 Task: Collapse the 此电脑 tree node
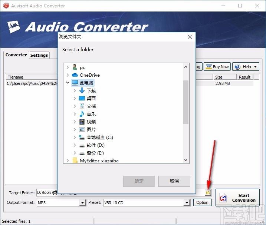(68, 83)
